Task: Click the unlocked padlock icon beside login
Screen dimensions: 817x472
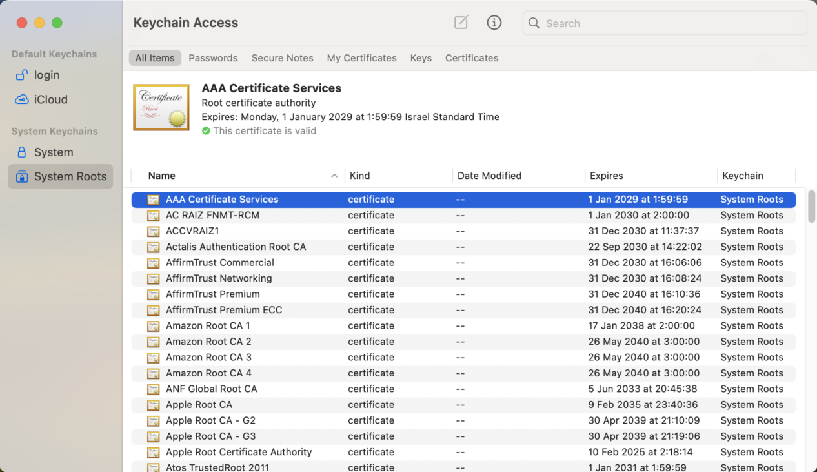Action: (22, 75)
